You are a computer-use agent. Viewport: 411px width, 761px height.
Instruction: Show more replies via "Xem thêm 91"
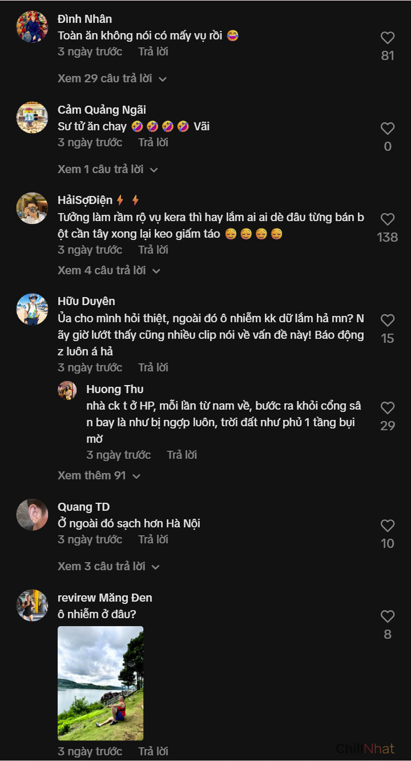[x=99, y=475]
